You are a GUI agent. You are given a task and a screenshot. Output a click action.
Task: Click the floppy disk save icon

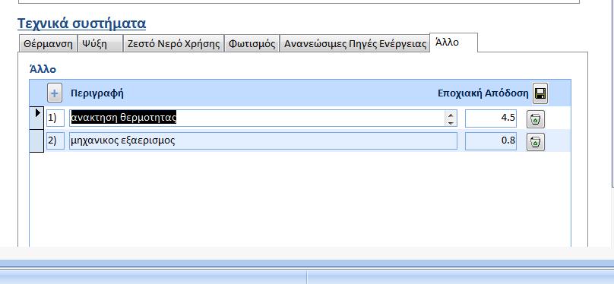click(x=540, y=93)
